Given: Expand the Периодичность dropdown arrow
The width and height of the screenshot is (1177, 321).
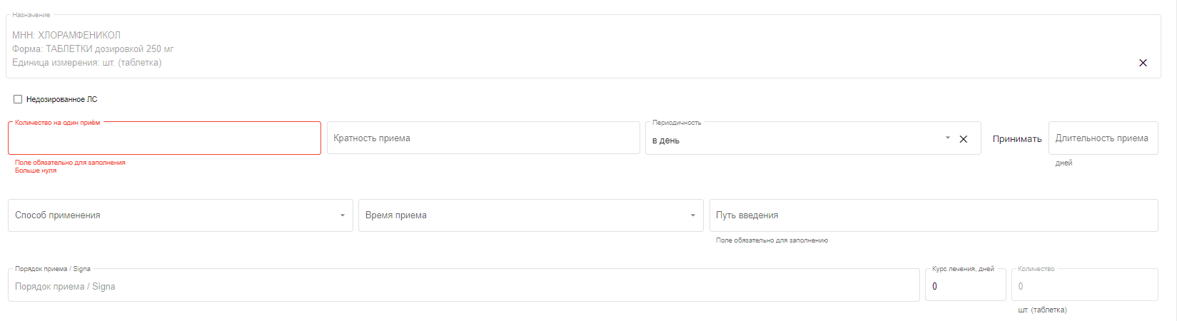Looking at the screenshot, I should click(x=947, y=138).
